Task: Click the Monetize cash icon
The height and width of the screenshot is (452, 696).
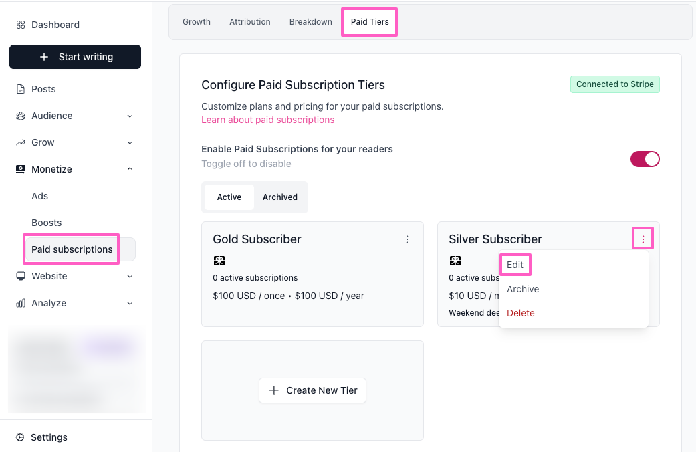Action: click(x=21, y=169)
